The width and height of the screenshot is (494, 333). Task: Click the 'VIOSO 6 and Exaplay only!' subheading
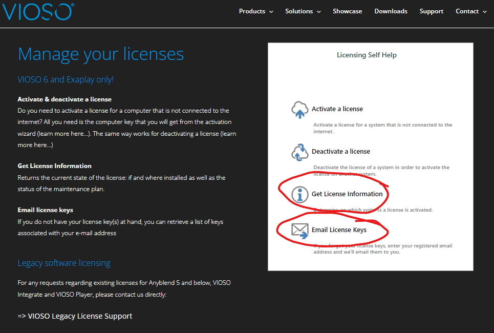click(x=66, y=79)
